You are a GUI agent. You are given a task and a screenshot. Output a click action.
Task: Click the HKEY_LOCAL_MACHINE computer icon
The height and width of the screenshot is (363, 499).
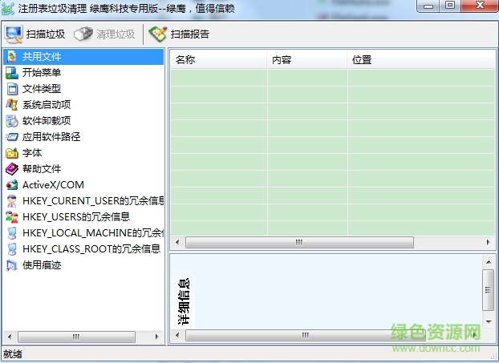(12, 233)
